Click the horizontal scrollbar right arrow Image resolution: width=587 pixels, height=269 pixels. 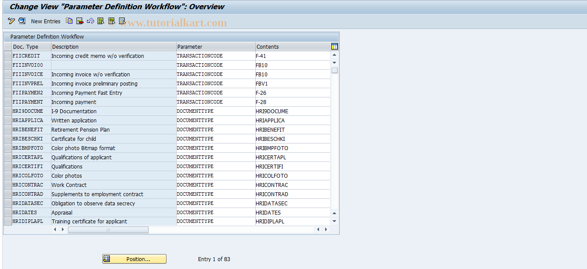[326, 229]
